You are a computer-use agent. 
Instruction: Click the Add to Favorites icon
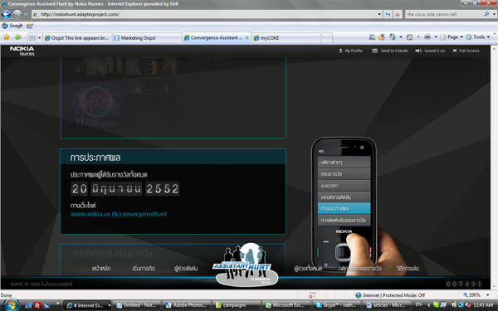pyautogui.click(x=17, y=37)
